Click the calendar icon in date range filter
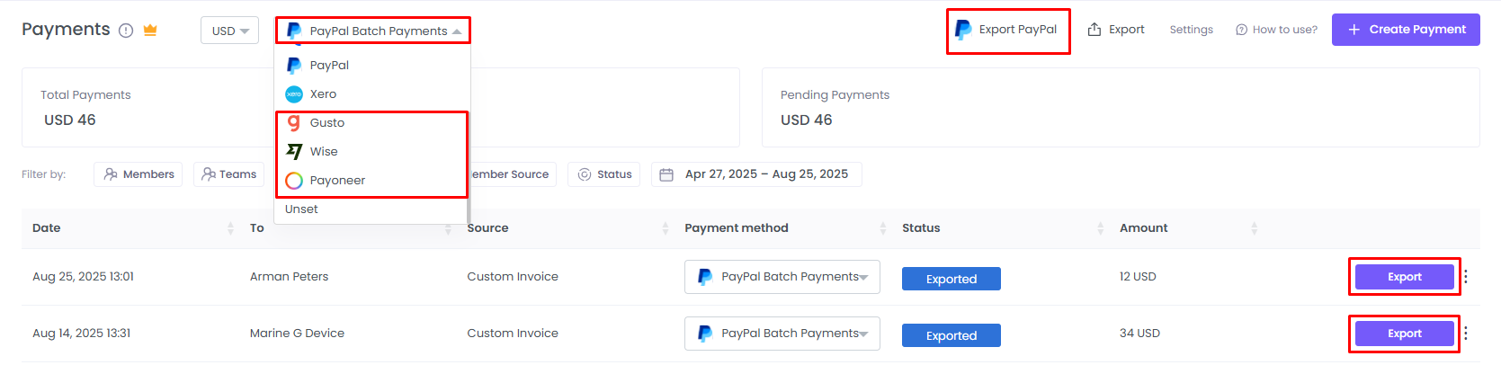The height and width of the screenshot is (374, 1501). pyautogui.click(x=666, y=174)
